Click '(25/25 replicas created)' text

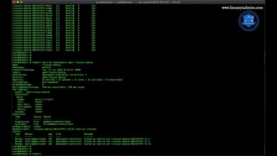click(82, 129)
